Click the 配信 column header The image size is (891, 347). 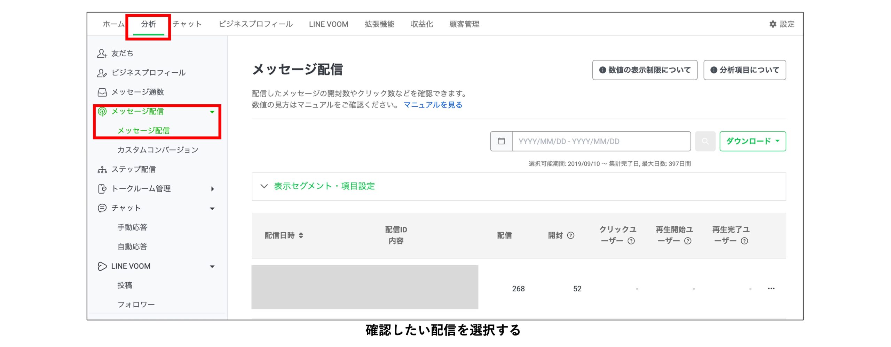504,235
